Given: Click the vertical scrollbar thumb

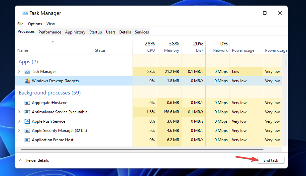Looking at the screenshot, I should tap(285, 63).
